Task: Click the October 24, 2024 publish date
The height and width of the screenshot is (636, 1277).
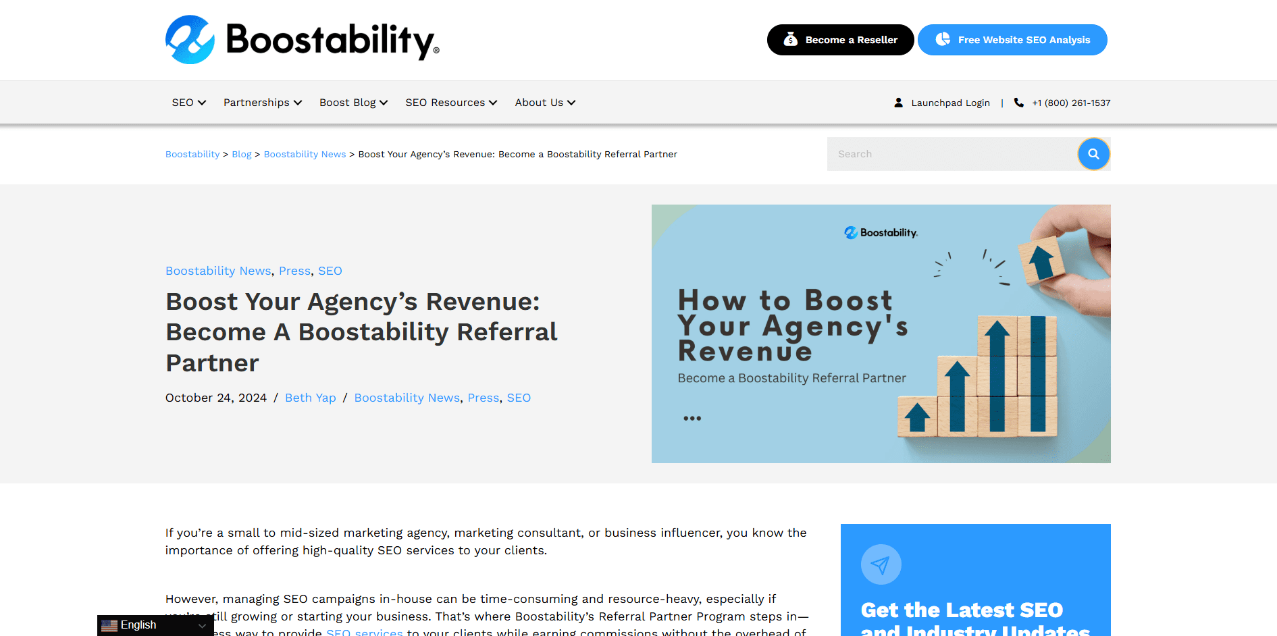Action: [x=216, y=398]
